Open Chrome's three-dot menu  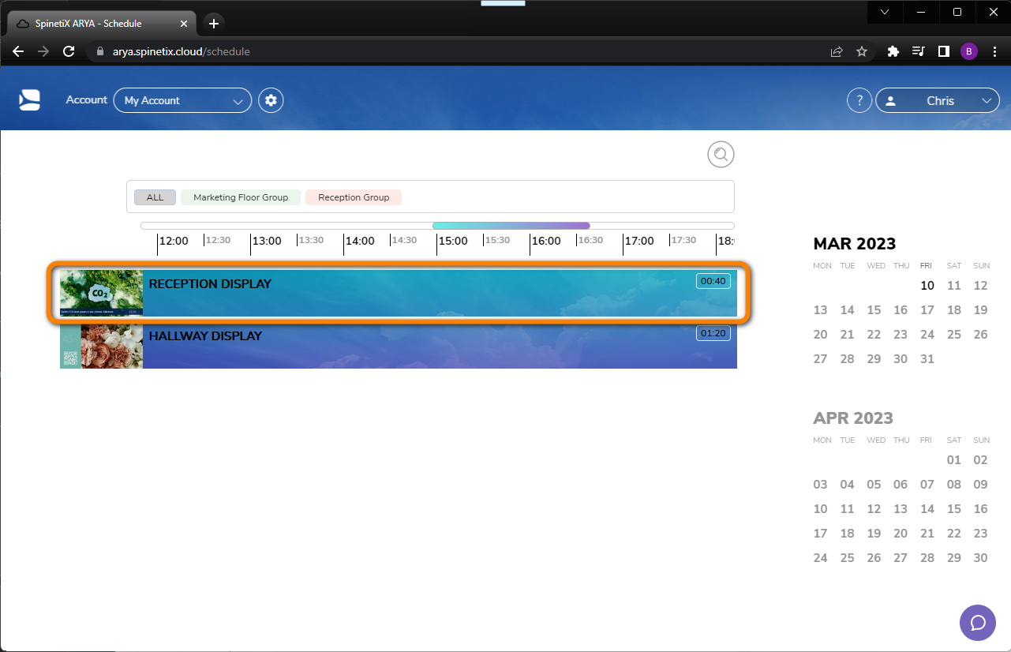click(994, 51)
